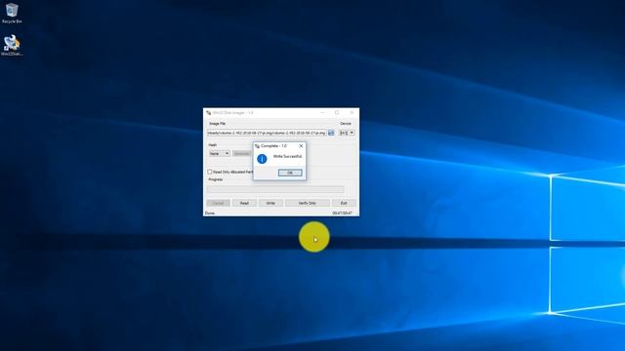Screen dimensions: 625x351
Task: Click the Win32 Disk Imager title bar icon
Action: pyautogui.click(x=208, y=113)
